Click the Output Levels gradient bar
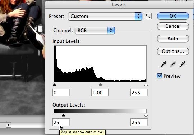 (x=100, y=111)
